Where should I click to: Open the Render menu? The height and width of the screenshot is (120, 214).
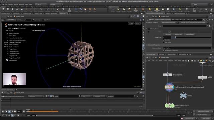tap(10, 4)
